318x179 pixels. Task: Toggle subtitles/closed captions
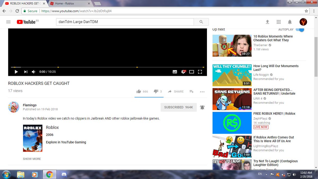175,72
